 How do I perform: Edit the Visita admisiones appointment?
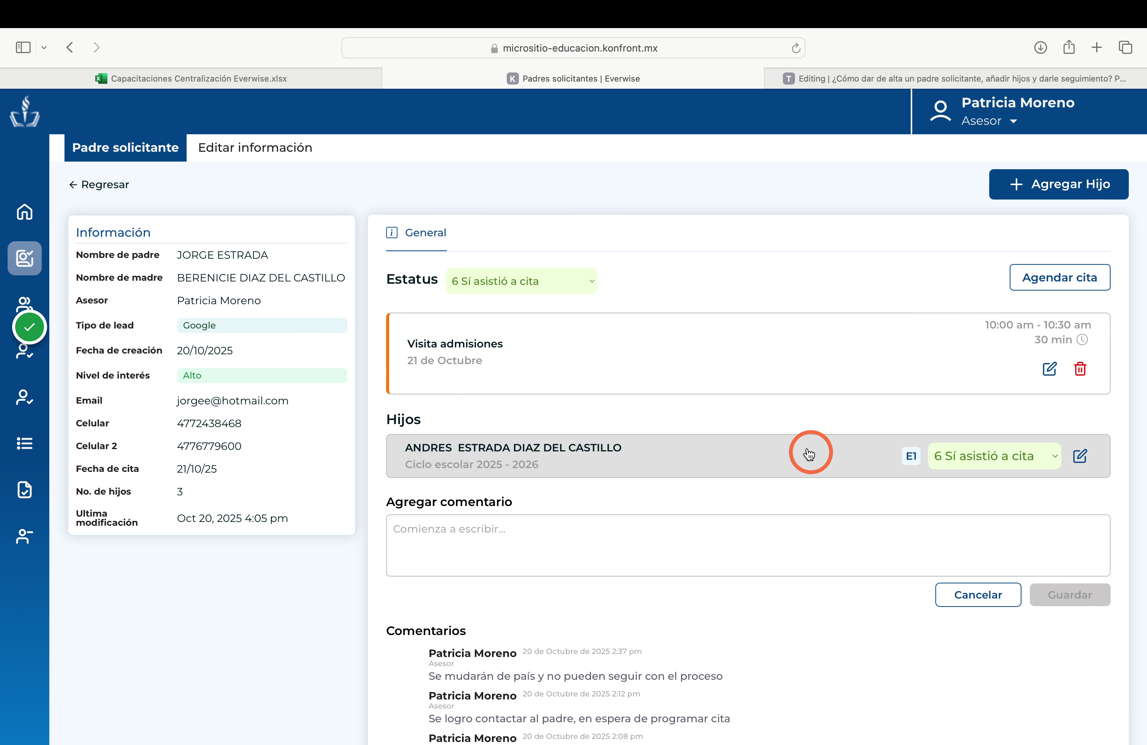1049,369
